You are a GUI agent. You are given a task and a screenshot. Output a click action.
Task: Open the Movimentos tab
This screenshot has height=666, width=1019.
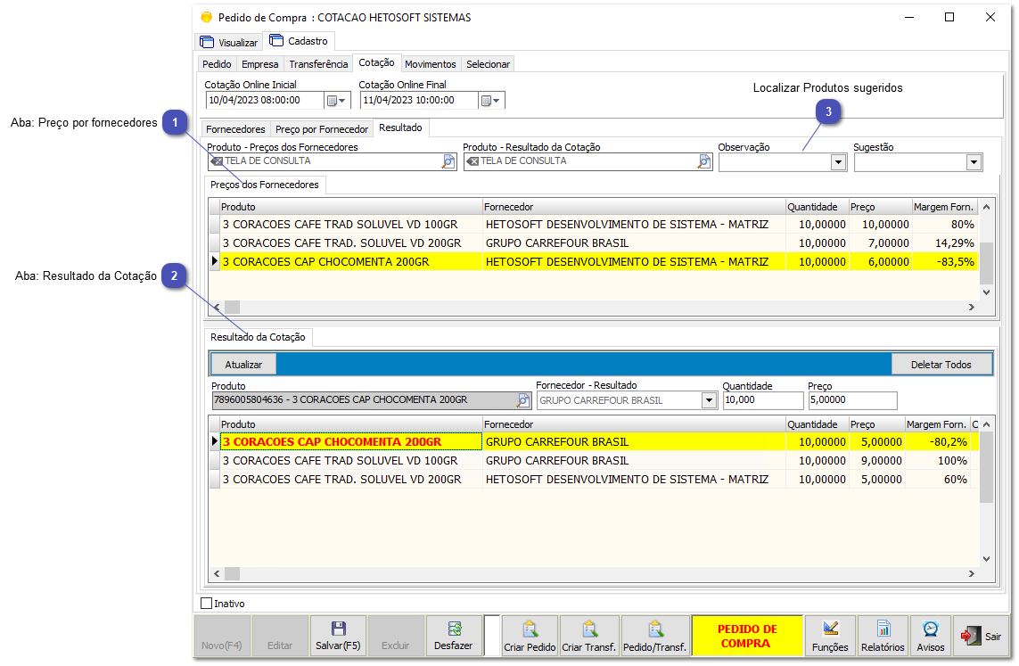(431, 64)
